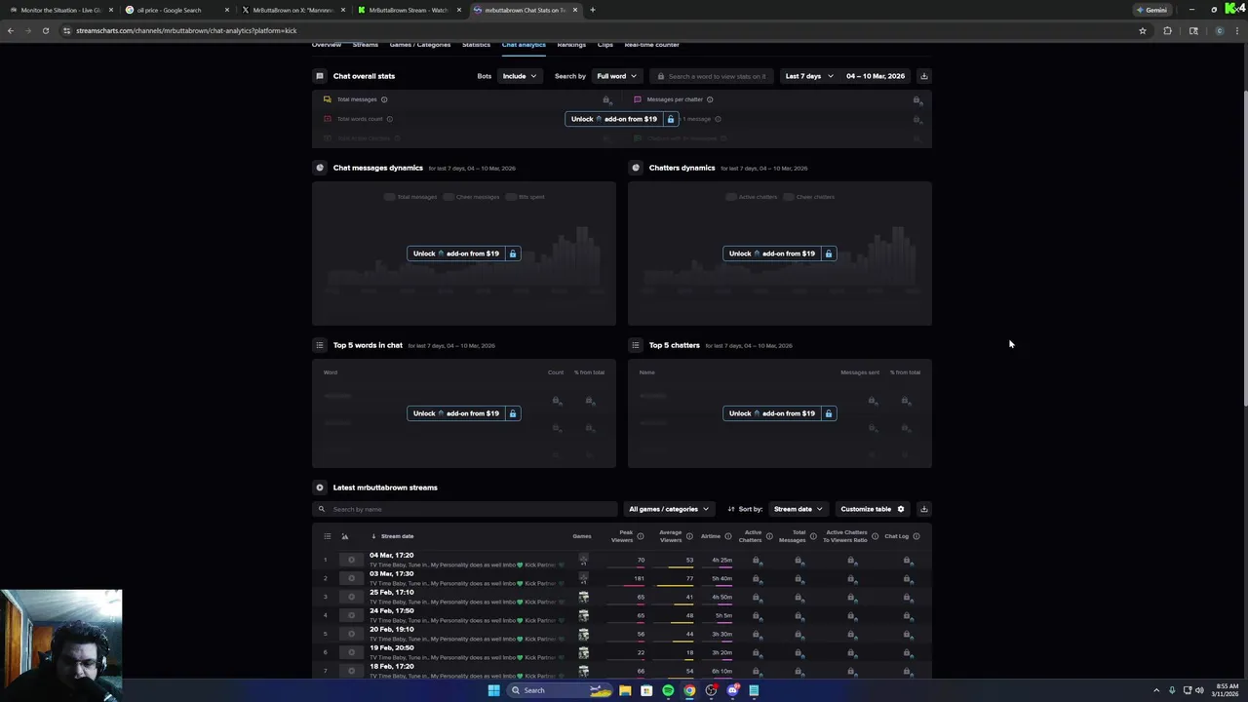The image size is (1248, 702).
Task: Unlock Chatters dynamics add-on
Action: pos(780,253)
